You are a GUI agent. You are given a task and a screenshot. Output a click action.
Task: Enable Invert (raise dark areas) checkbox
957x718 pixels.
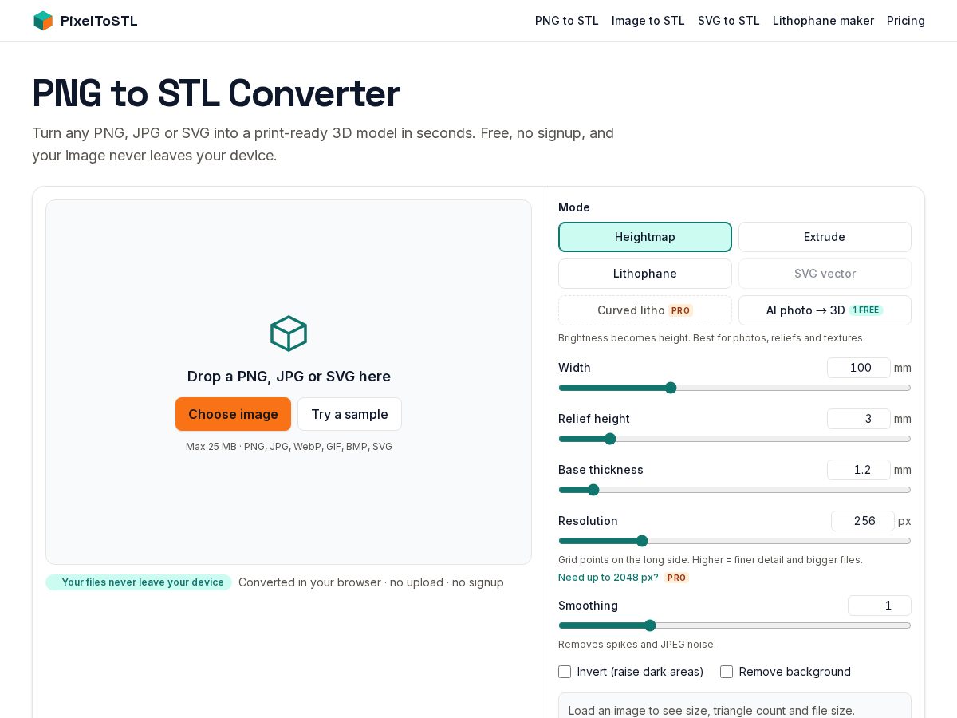565,672
